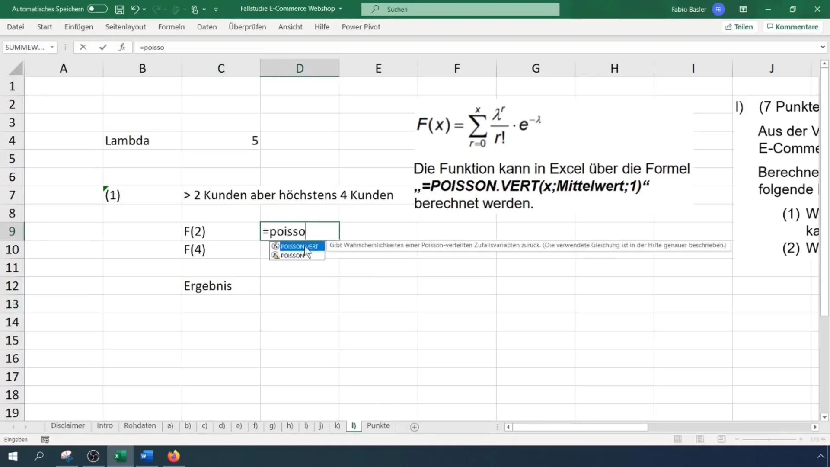Open the Datei menu
Screen dimensions: 830x467
coord(16,27)
